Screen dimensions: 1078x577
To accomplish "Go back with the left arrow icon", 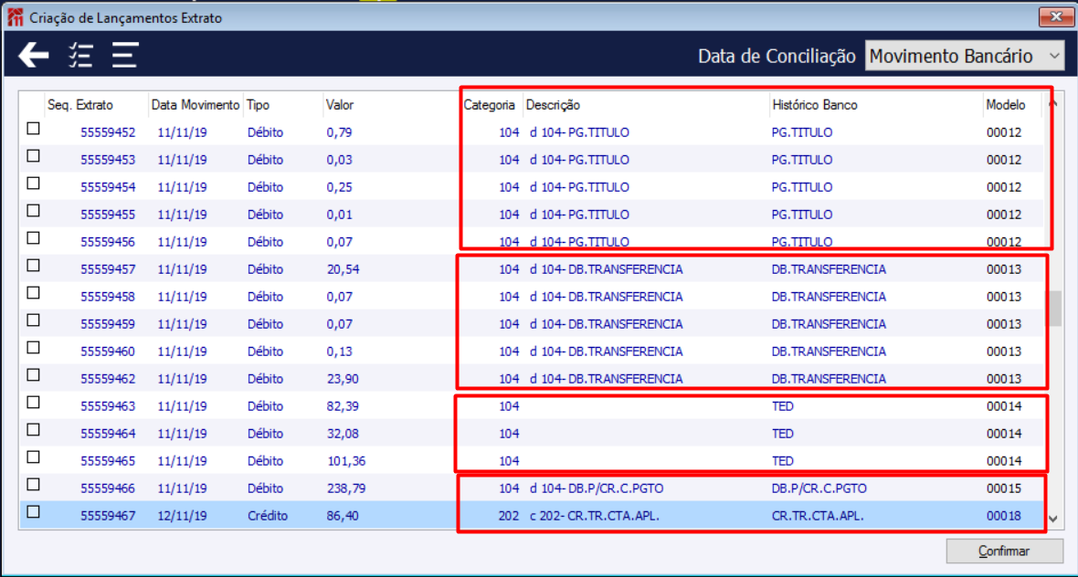I will 33,55.
